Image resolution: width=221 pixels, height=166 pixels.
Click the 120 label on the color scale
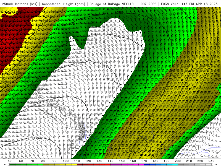click(x=88, y=161)
